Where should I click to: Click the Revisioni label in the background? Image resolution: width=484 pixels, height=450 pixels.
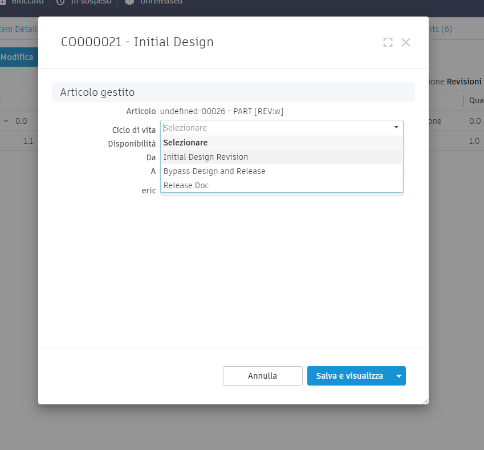point(466,82)
